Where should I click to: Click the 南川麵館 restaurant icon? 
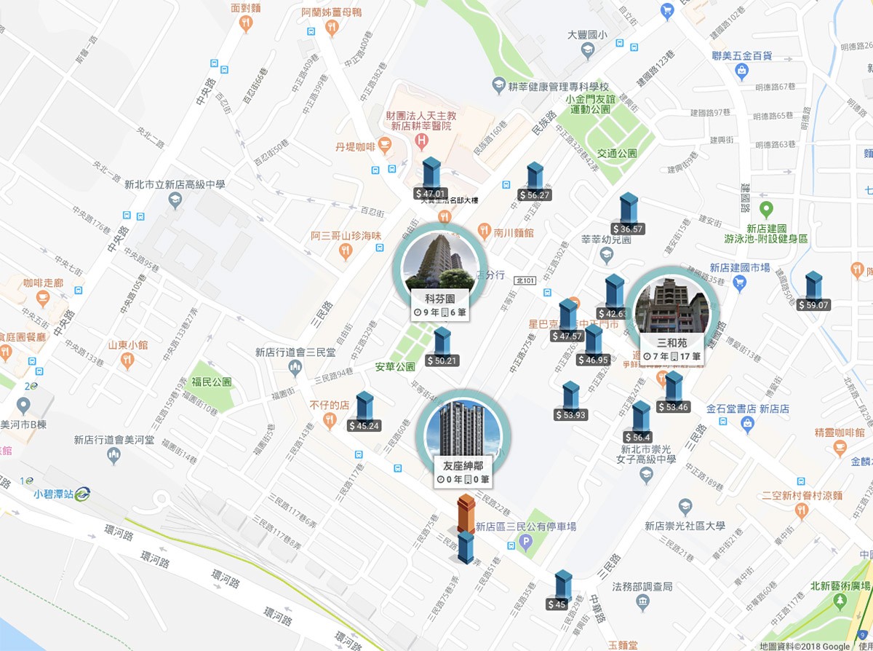coord(483,233)
